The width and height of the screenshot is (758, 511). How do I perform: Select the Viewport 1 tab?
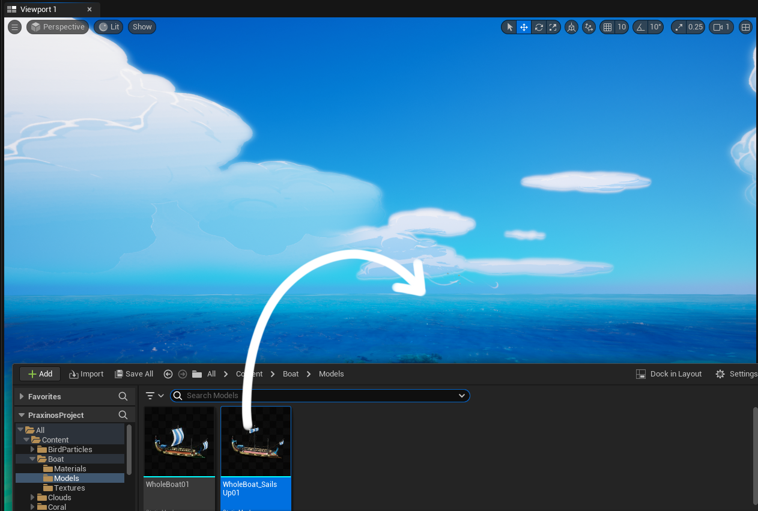coord(38,10)
